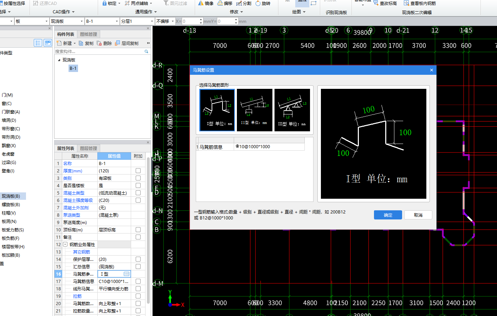Toggle 附加 checkbox for 厚度(mm) row

pyautogui.click(x=138, y=171)
